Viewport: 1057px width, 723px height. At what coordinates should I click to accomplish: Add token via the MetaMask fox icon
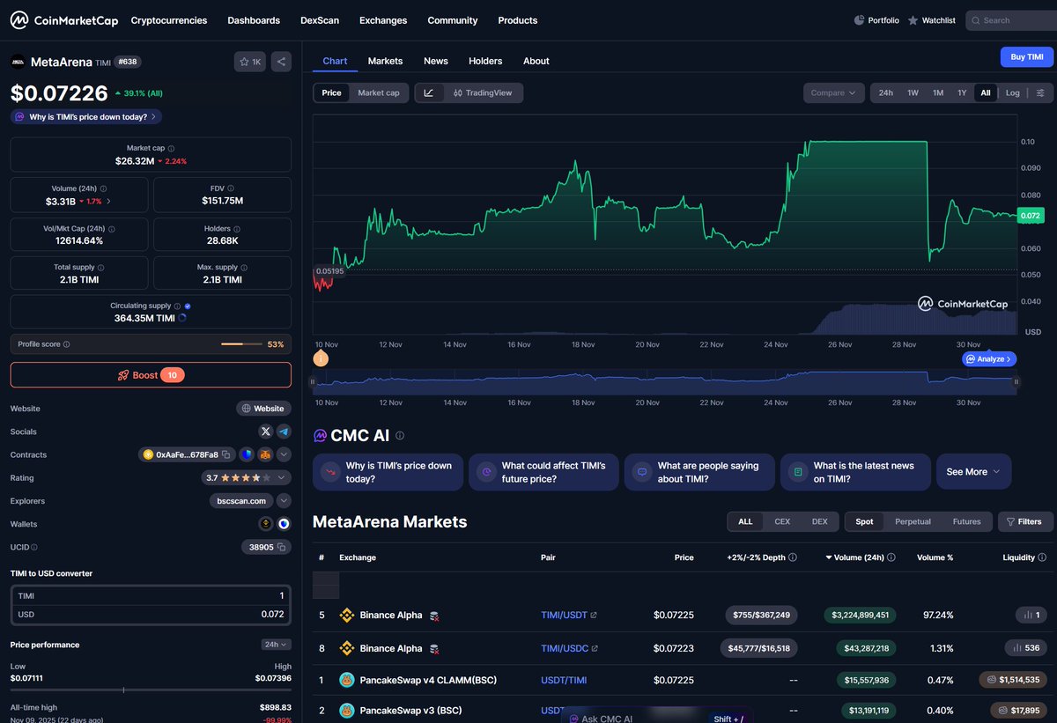click(x=264, y=454)
